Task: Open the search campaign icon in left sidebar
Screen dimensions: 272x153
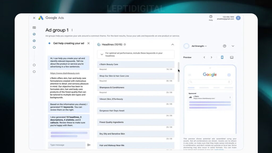Action: tap(34, 28)
